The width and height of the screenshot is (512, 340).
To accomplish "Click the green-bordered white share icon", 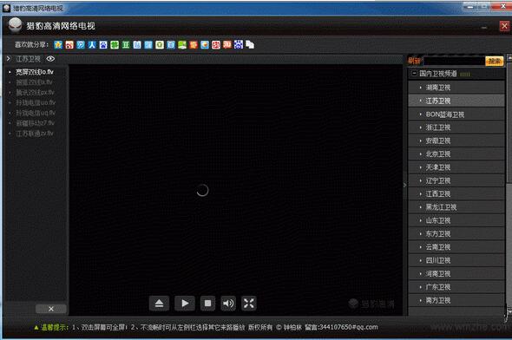I will [160, 45].
